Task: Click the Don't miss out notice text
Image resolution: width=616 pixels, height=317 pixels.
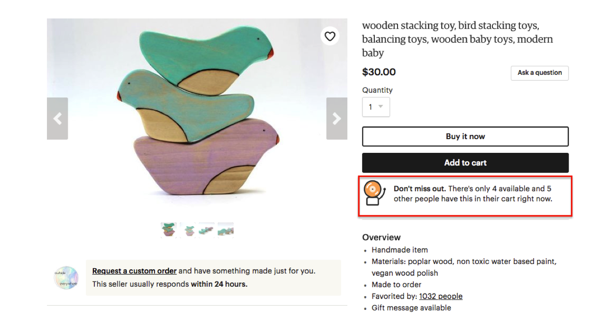Action: coord(473,194)
